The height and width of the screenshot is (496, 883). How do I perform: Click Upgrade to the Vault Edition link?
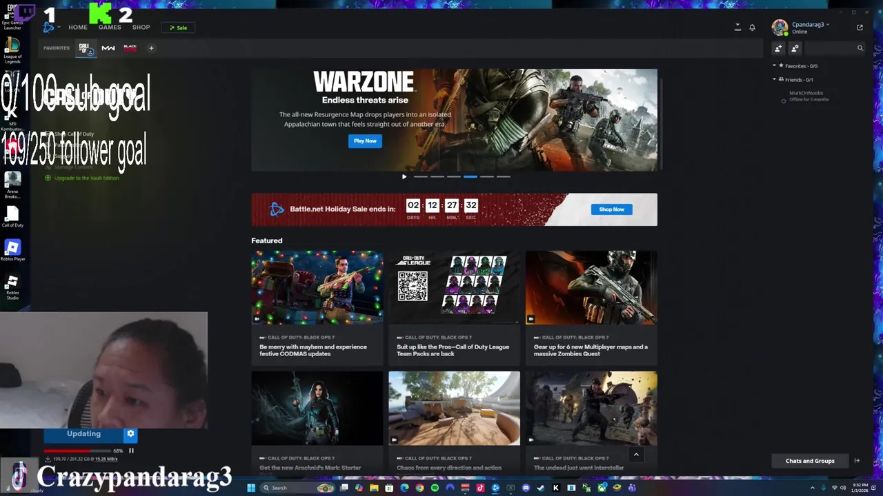point(83,178)
